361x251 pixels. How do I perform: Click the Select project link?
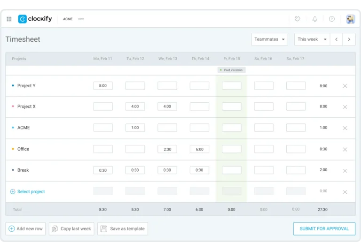coord(31,191)
